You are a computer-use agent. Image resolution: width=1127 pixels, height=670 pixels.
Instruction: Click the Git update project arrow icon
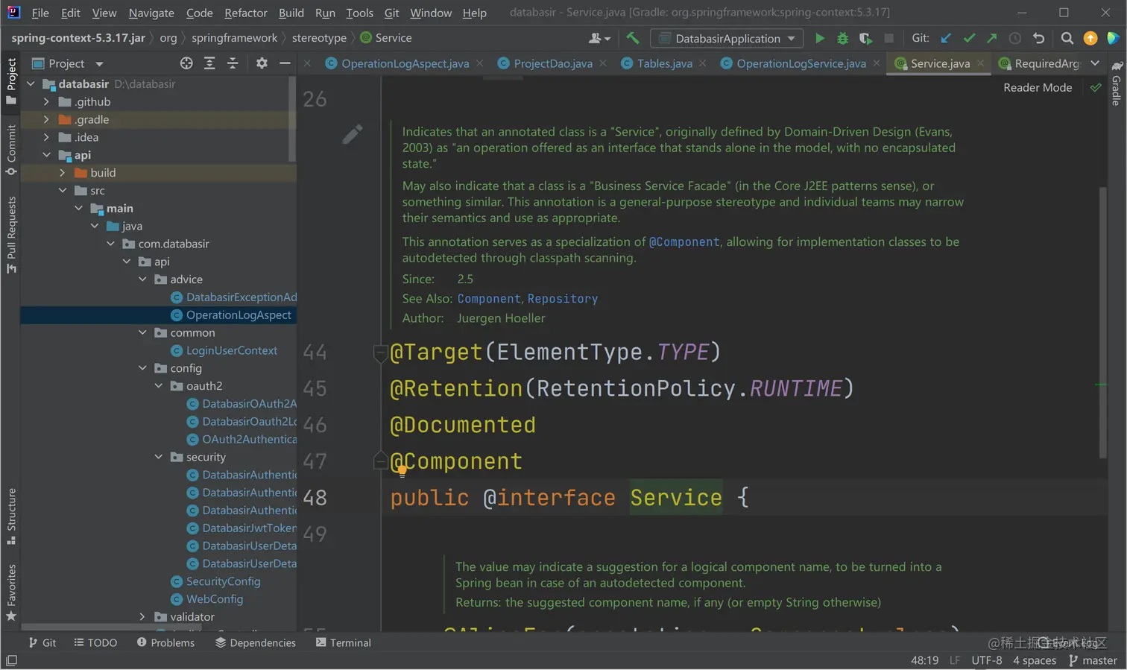pyautogui.click(x=946, y=38)
